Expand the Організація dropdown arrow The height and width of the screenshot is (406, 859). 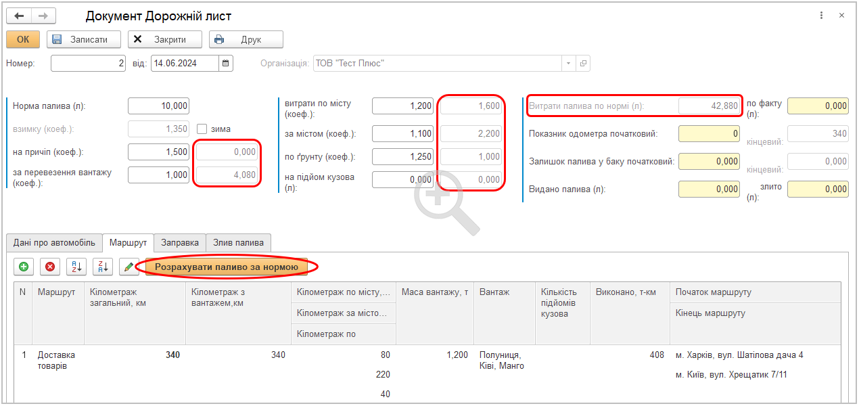coord(568,63)
